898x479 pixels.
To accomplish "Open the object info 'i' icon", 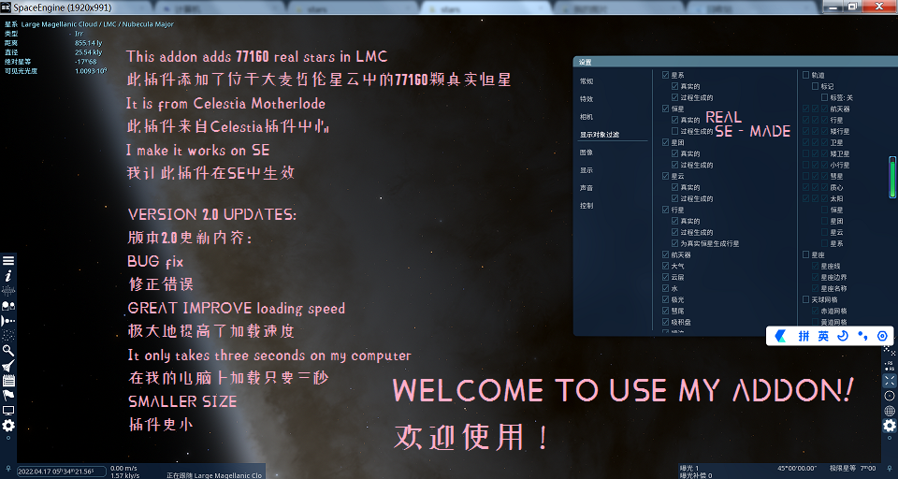I will (8, 276).
